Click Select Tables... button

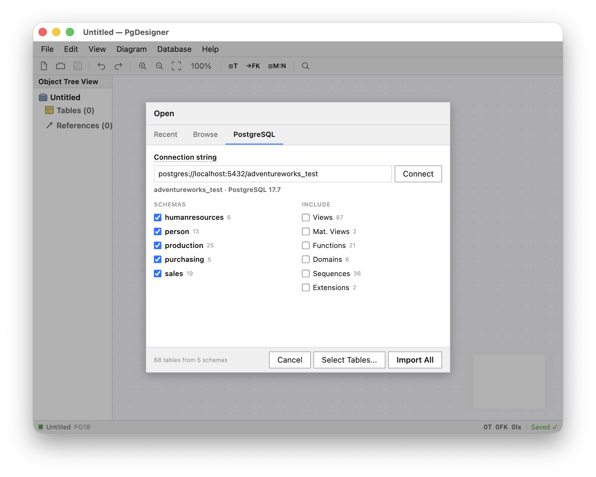pyautogui.click(x=349, y=360)
